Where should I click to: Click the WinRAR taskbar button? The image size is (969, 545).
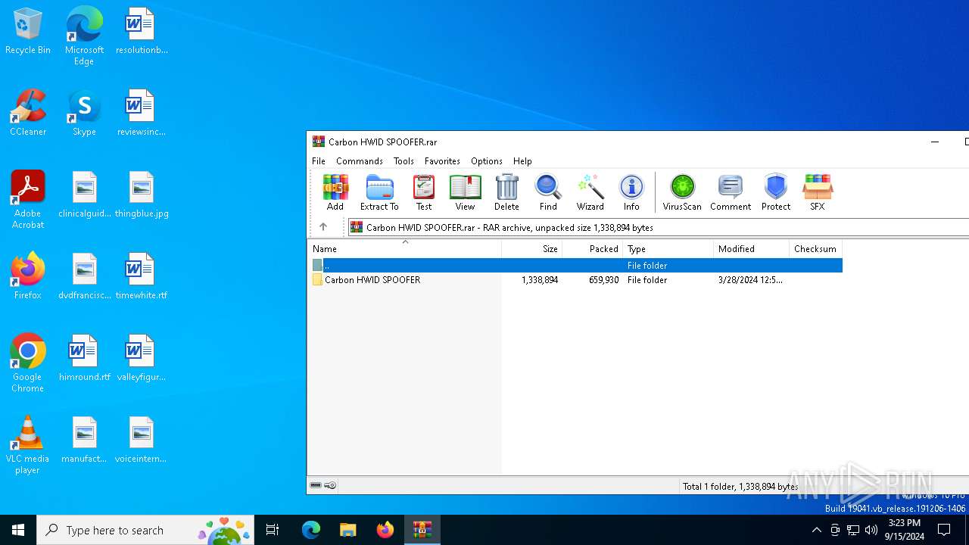pyautogui.click(x=422, y=530)
